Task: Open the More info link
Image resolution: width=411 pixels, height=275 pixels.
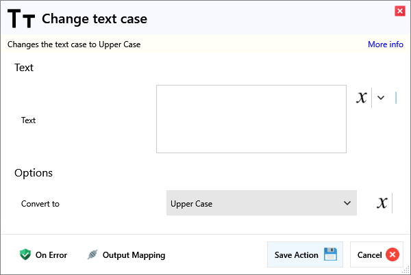Action: 385,44
